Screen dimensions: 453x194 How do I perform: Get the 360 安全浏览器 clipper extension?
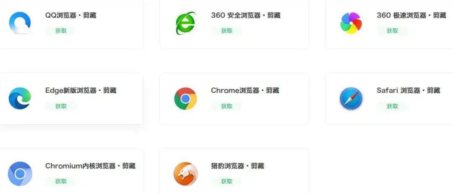tap(227, 31)
